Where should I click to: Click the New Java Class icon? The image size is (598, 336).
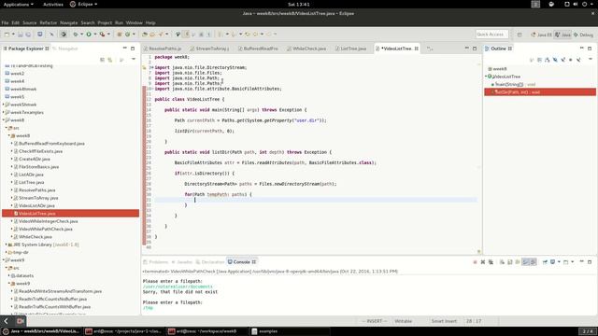[128, 35]
